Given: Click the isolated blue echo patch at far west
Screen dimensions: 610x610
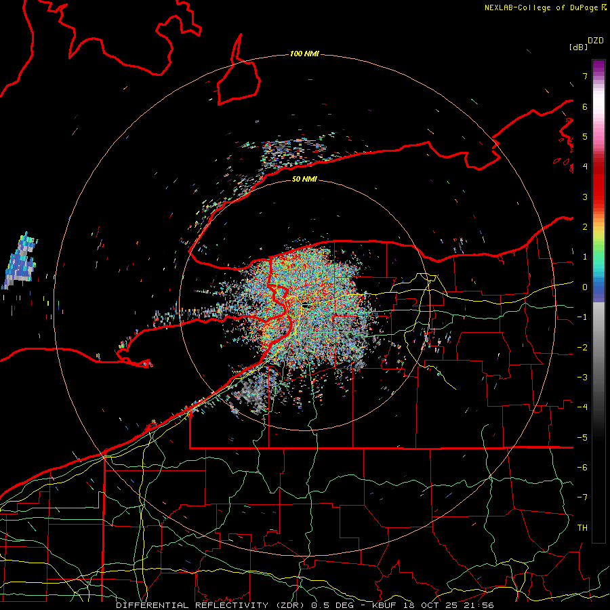Looking at the screenshot, I should [20, 261].
